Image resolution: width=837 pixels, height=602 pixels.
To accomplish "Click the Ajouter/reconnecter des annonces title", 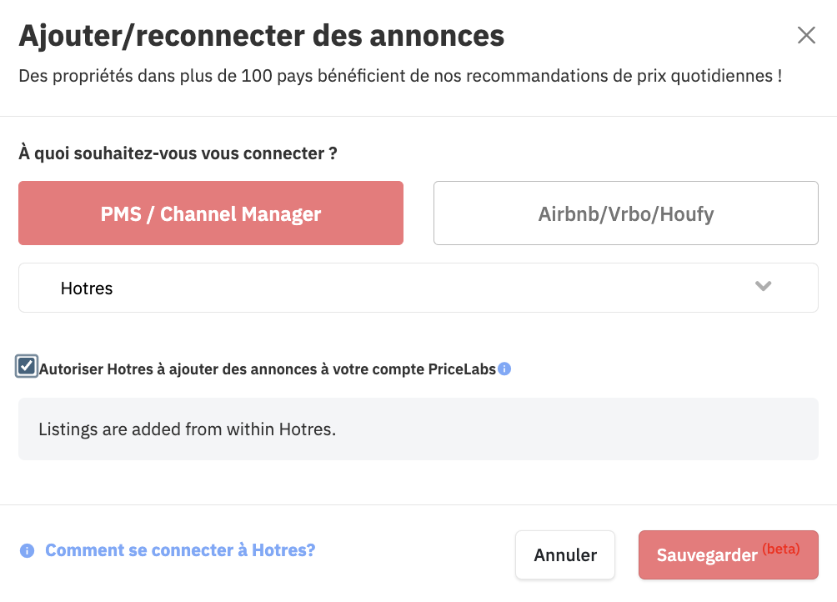I will [262, 36].
